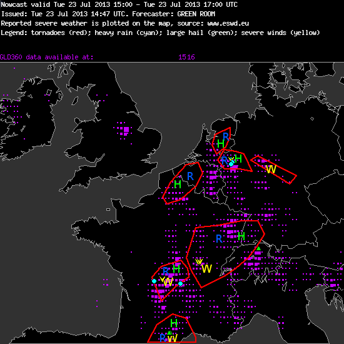Click the purple 1516 data timestamp
This screenshot has width=344, height=344.
click(186, 57)
